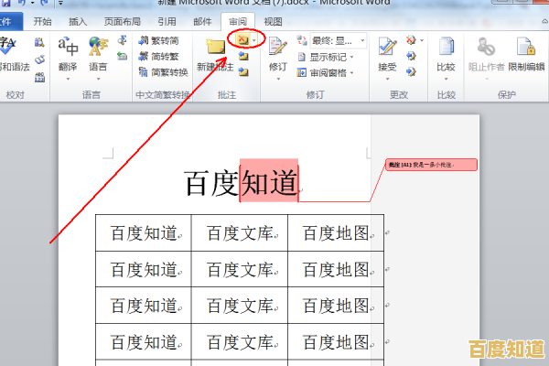Click the delete comment icon with red X
The height and width of the screenshot is (366, 549).
242,39
